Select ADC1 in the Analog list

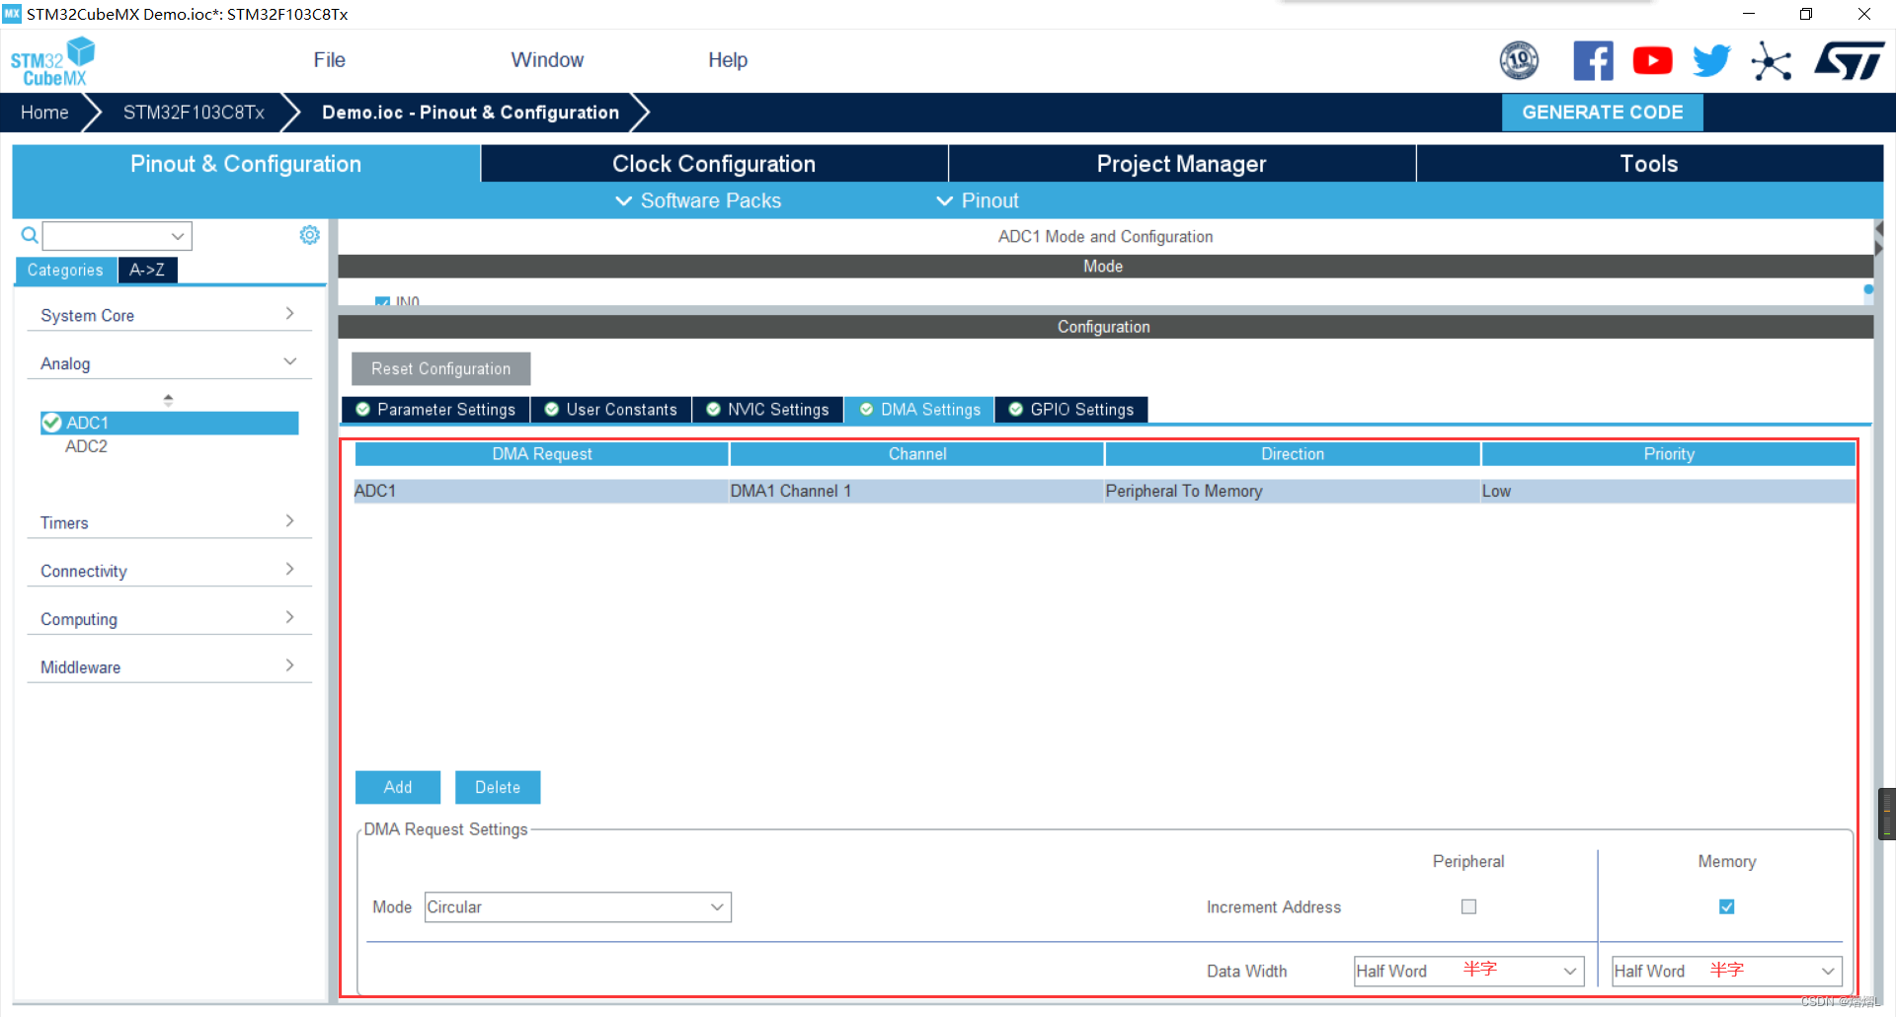(170, 423)
